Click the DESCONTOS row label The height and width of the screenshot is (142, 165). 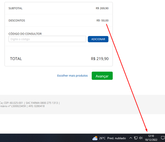pyautogui.click(x=17, y=20)
